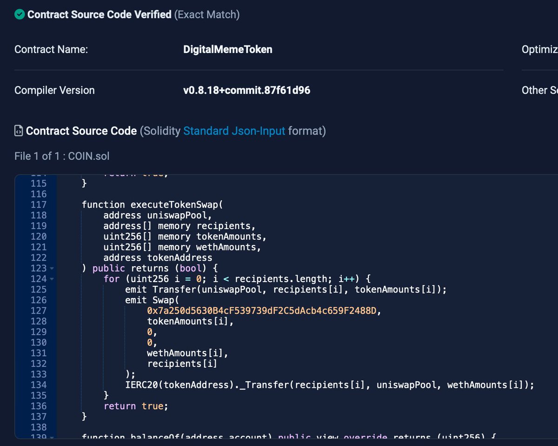Click uint256[] memory tokenAmounts, line

coord(185,237)
